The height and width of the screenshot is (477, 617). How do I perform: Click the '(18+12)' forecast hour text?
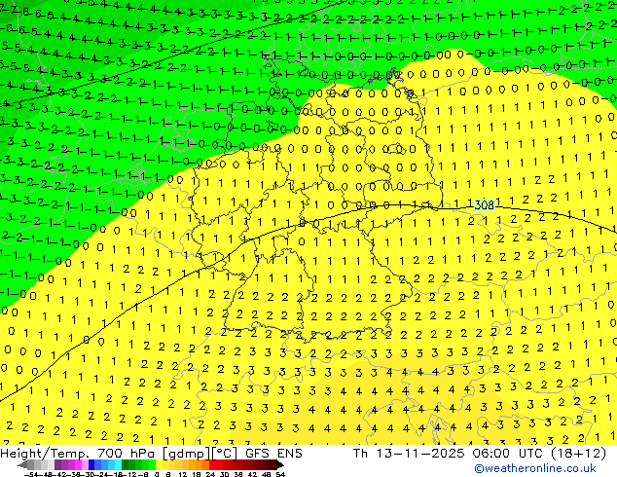578,454
